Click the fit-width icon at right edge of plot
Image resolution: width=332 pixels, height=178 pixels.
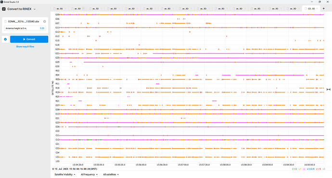(329, 89)
